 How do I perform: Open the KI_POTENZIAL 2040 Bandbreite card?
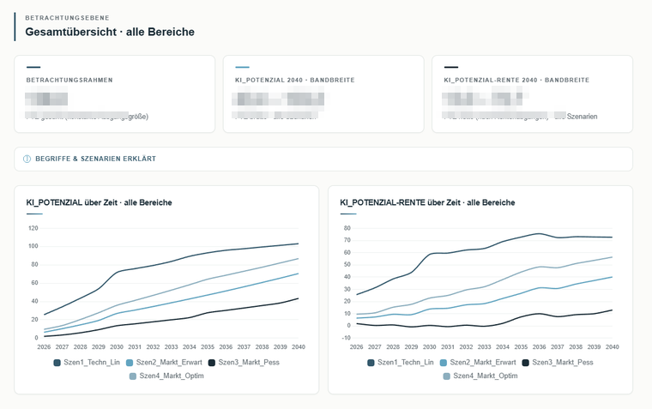coord(323,94)
